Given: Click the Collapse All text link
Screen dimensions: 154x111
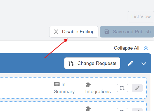Looking at the screenshot, I should click(x=126, y=48).
